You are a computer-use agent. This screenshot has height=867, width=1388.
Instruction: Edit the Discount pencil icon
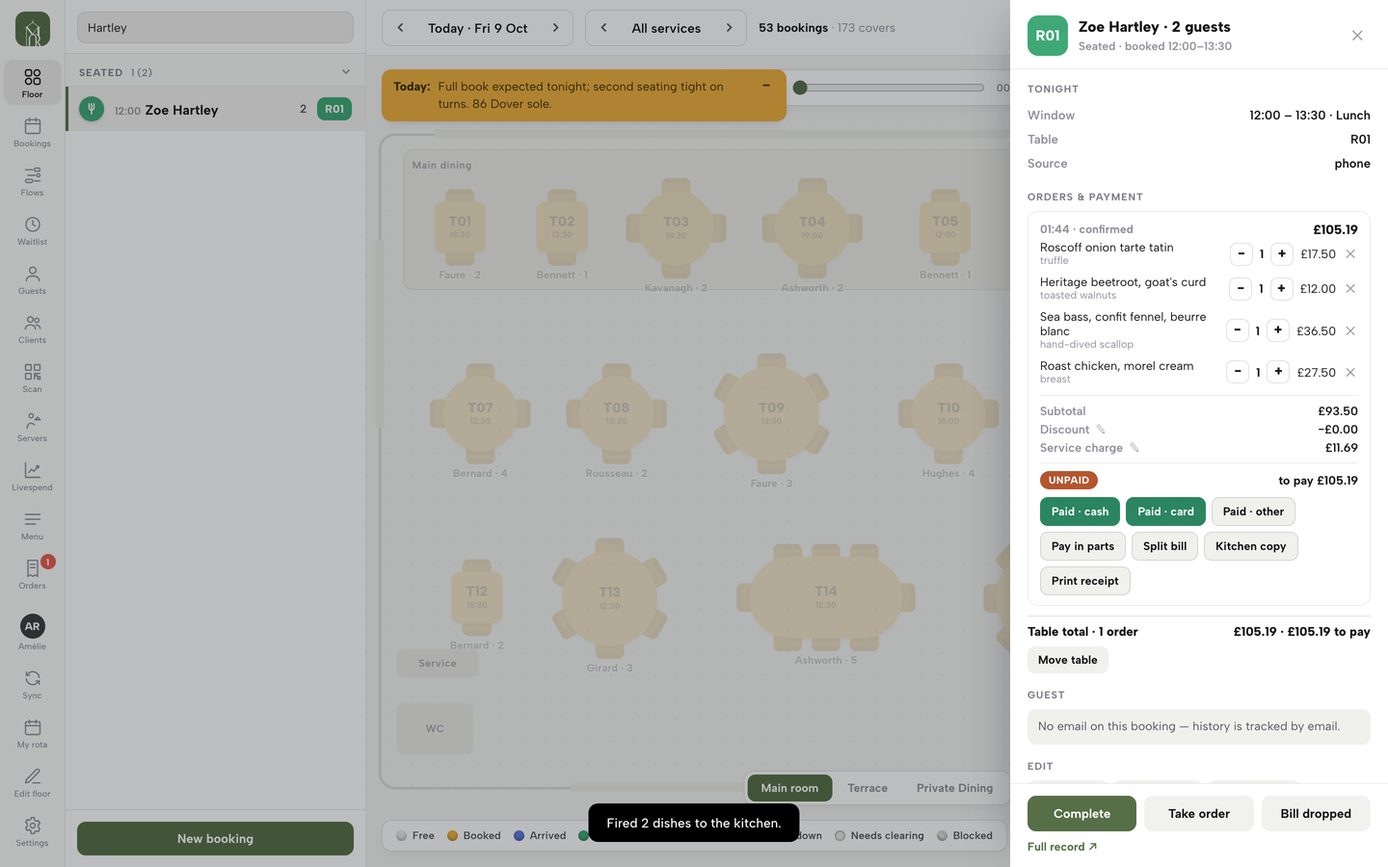[x=1100, y=430]
